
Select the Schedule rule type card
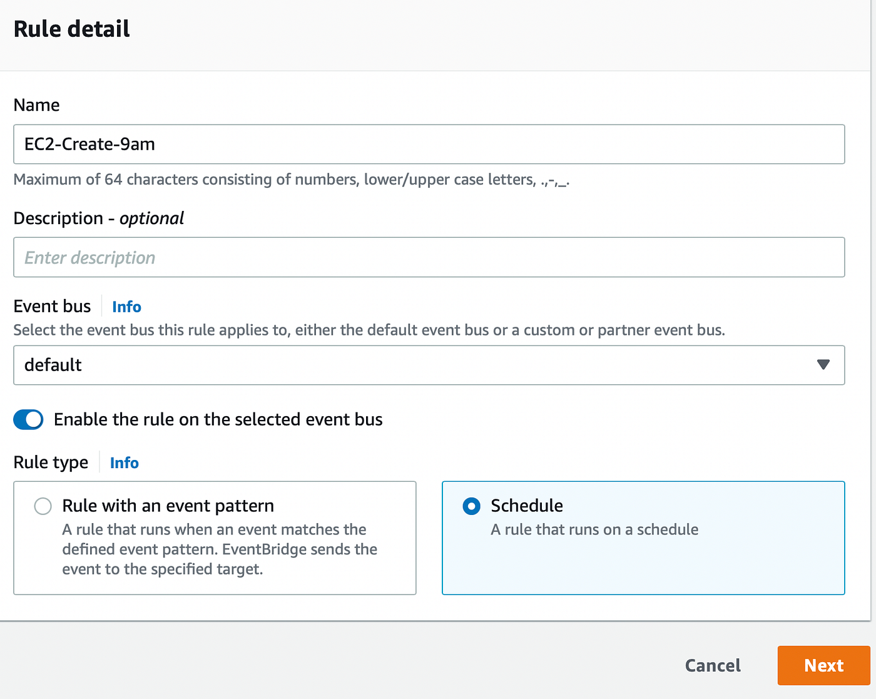(x=643, y=538)
